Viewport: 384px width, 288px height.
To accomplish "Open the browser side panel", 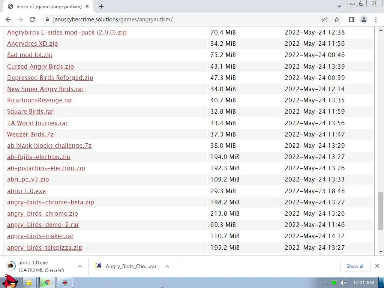I will (352, 19).
